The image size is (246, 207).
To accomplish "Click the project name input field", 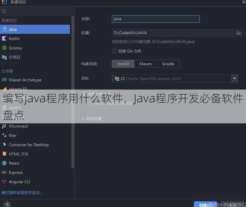I will point(156,19).
